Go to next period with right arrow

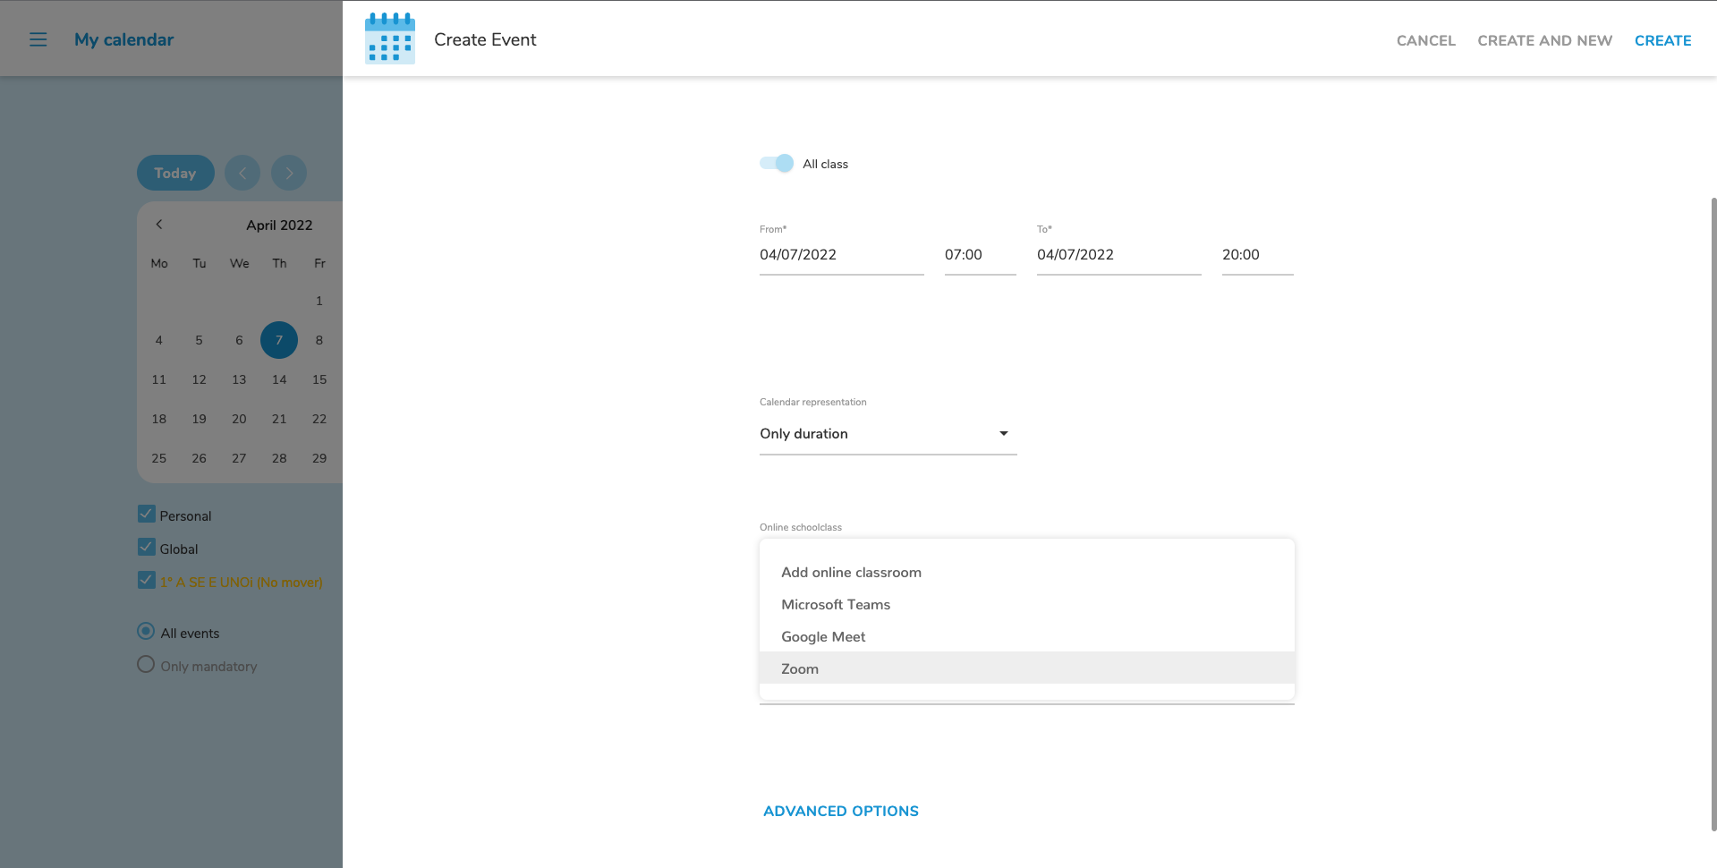click(x=289, y=173)
